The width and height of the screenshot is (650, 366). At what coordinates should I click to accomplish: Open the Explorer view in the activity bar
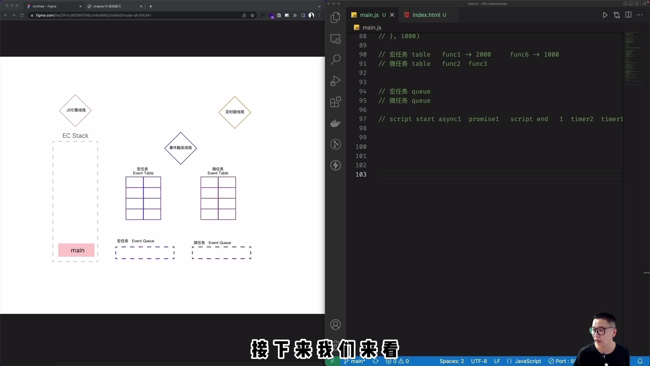point(335,17)
